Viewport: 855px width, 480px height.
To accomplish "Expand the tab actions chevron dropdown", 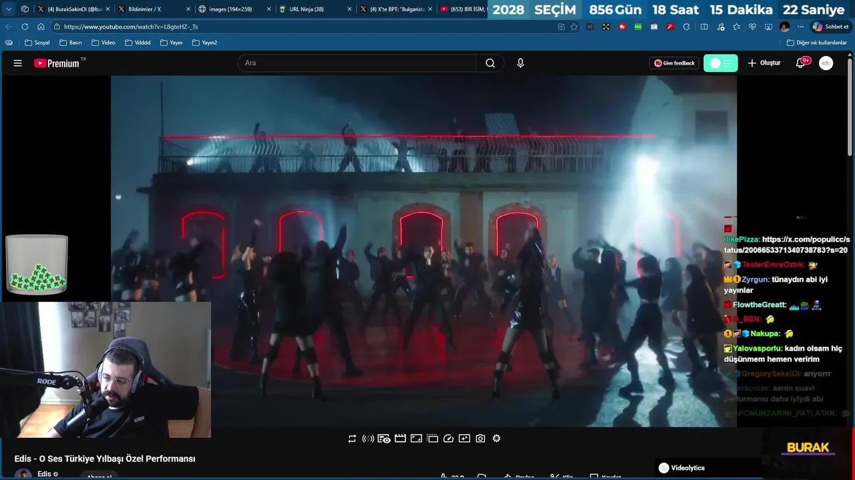I will point(9,9).
